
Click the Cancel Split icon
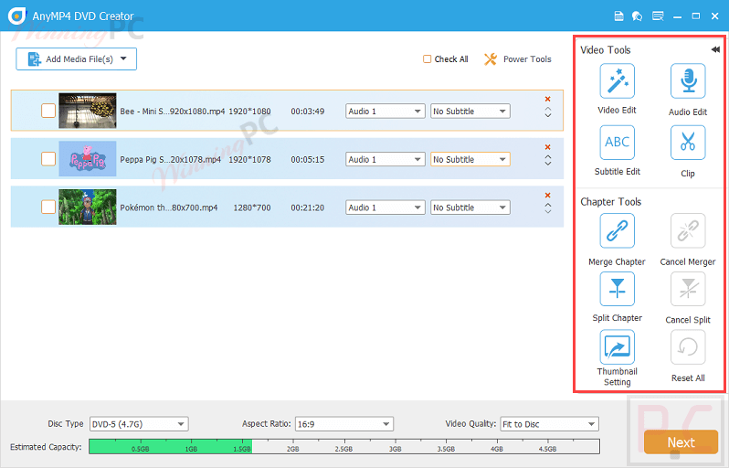pyautogui.click(x=688, y=289)
